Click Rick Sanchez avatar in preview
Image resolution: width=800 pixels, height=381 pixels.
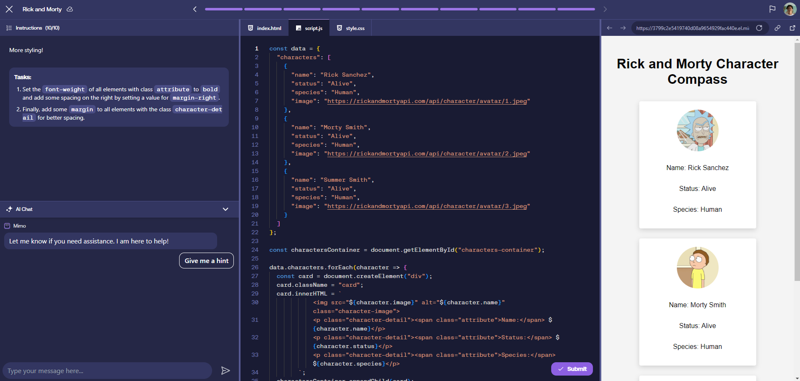697,130
